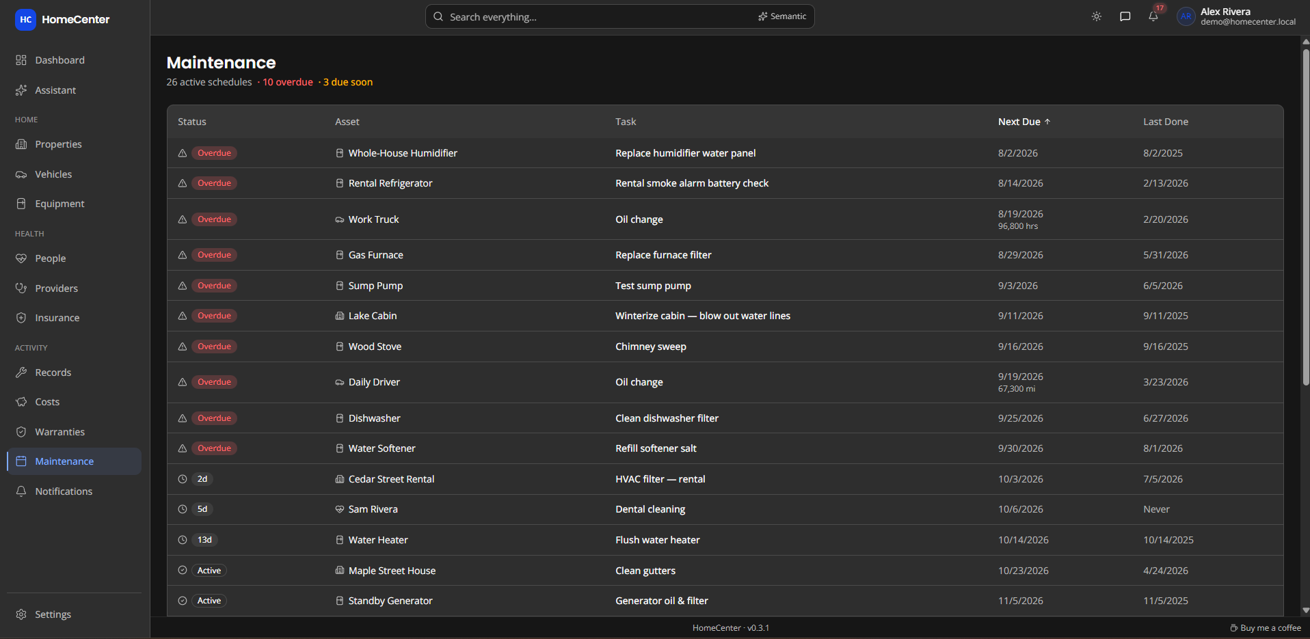The width and height of the screenshot is (1310, 639).
Task: Click the People sidebar icon
Action: 21,258
